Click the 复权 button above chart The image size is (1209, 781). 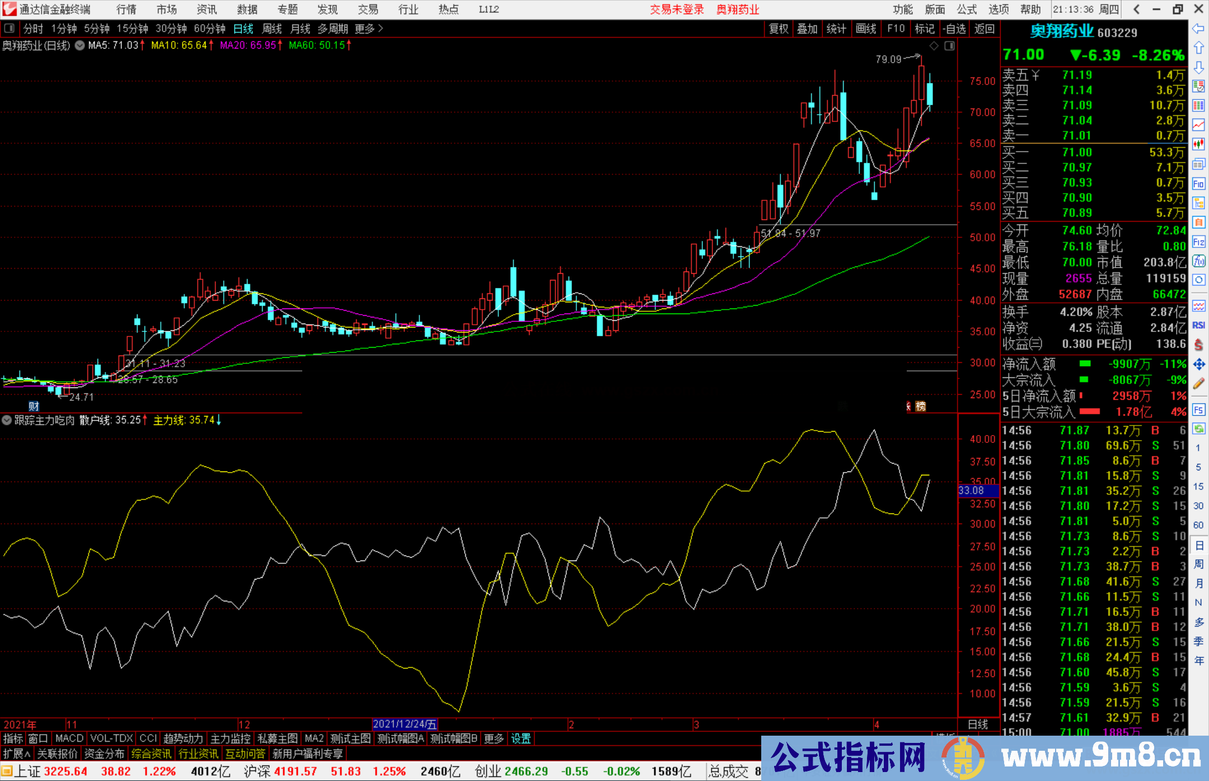point(779,29)
